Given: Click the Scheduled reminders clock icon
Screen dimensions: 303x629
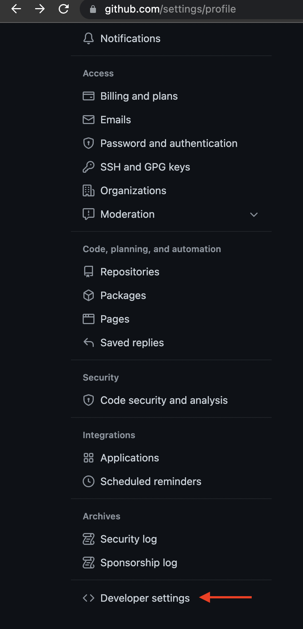Looking at the screenshot, I should coord(89,481).
